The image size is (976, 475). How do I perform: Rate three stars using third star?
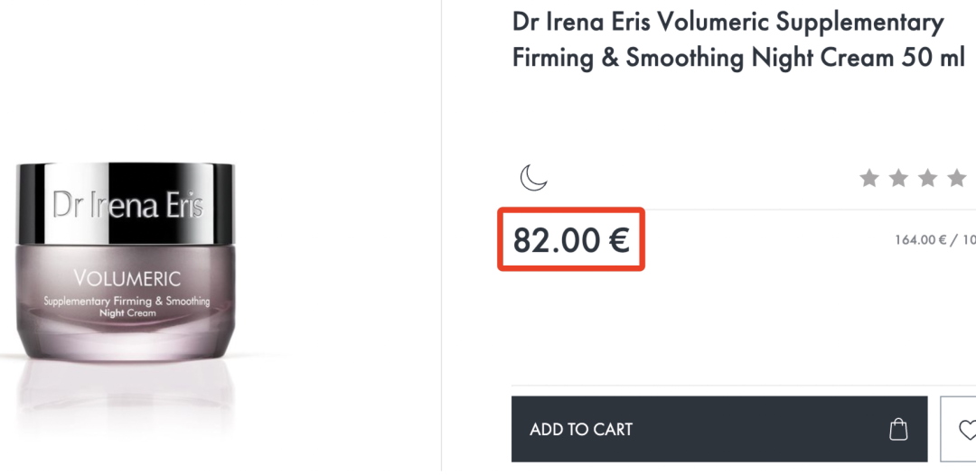click(x=927, y=179)
